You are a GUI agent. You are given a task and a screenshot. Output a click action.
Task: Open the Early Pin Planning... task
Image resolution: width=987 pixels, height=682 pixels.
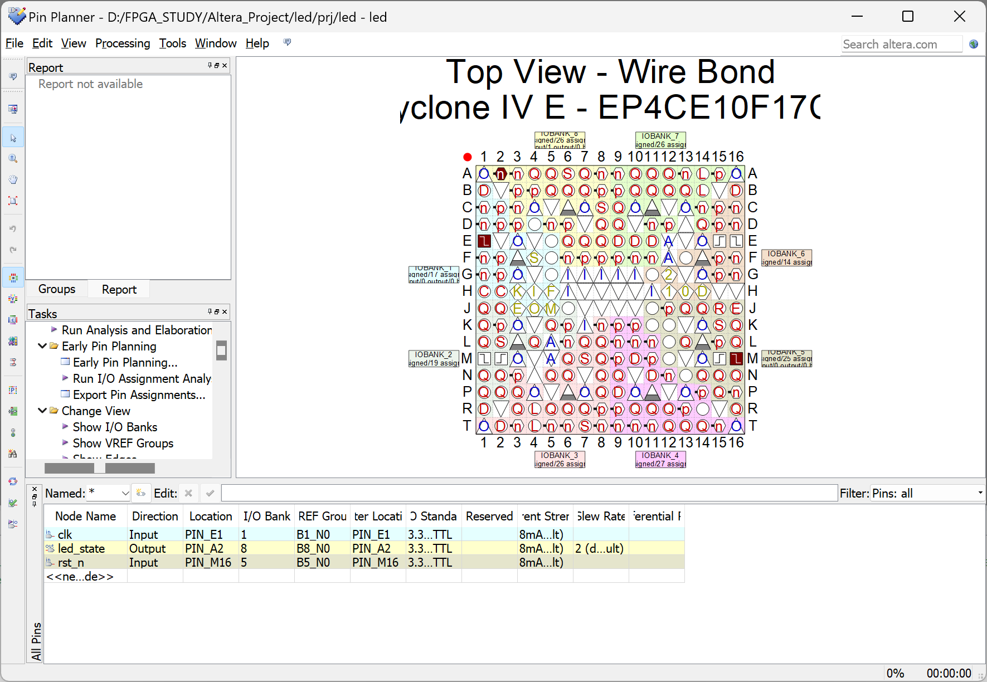point(125,362)
